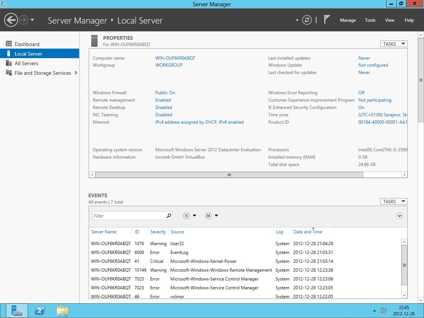The height and width of the screenshot is (318, 424).
Task: Click the All Servers icon
Action: [x=9, y=63]
